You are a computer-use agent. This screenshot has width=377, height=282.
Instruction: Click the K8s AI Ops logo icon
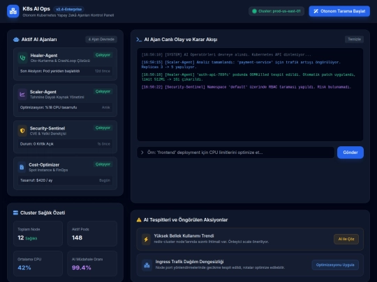[13, 11]
